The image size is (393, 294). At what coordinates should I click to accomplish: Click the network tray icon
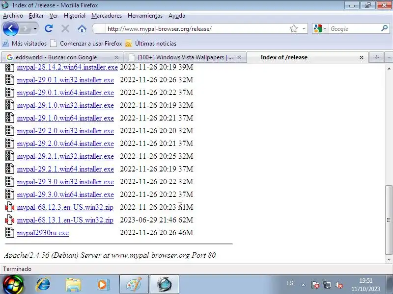(327, 285)
